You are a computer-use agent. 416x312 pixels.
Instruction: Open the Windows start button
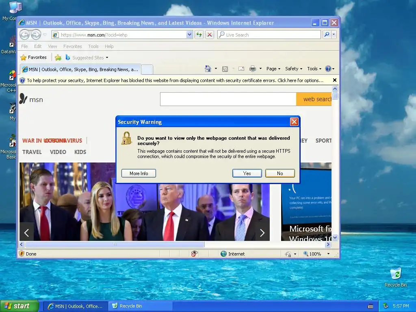pyautogui.click(x=19, y=306)
